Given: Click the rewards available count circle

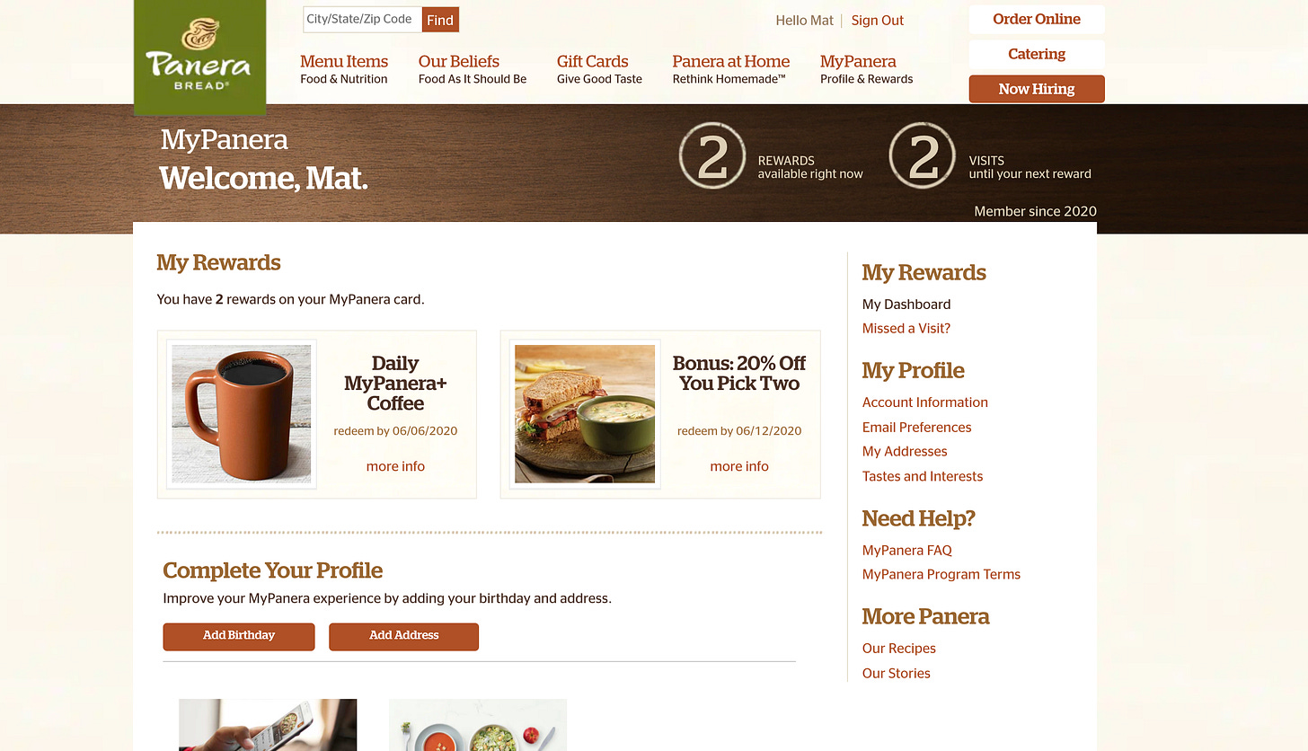Looking at the screenshot, I should [712, 156].
